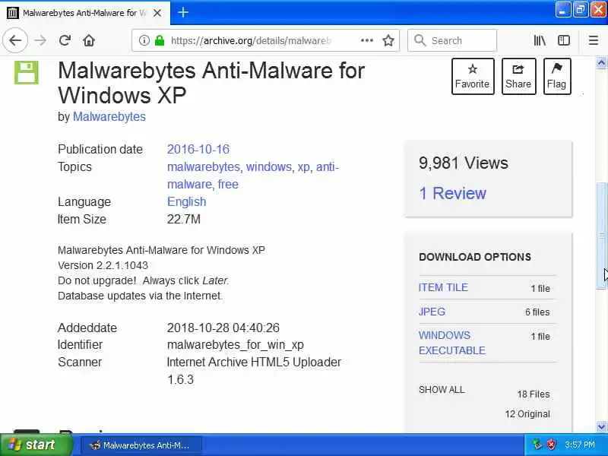
Task: Click the DOWNLOAD OPTIONS heading
Action: coord(475,257)
